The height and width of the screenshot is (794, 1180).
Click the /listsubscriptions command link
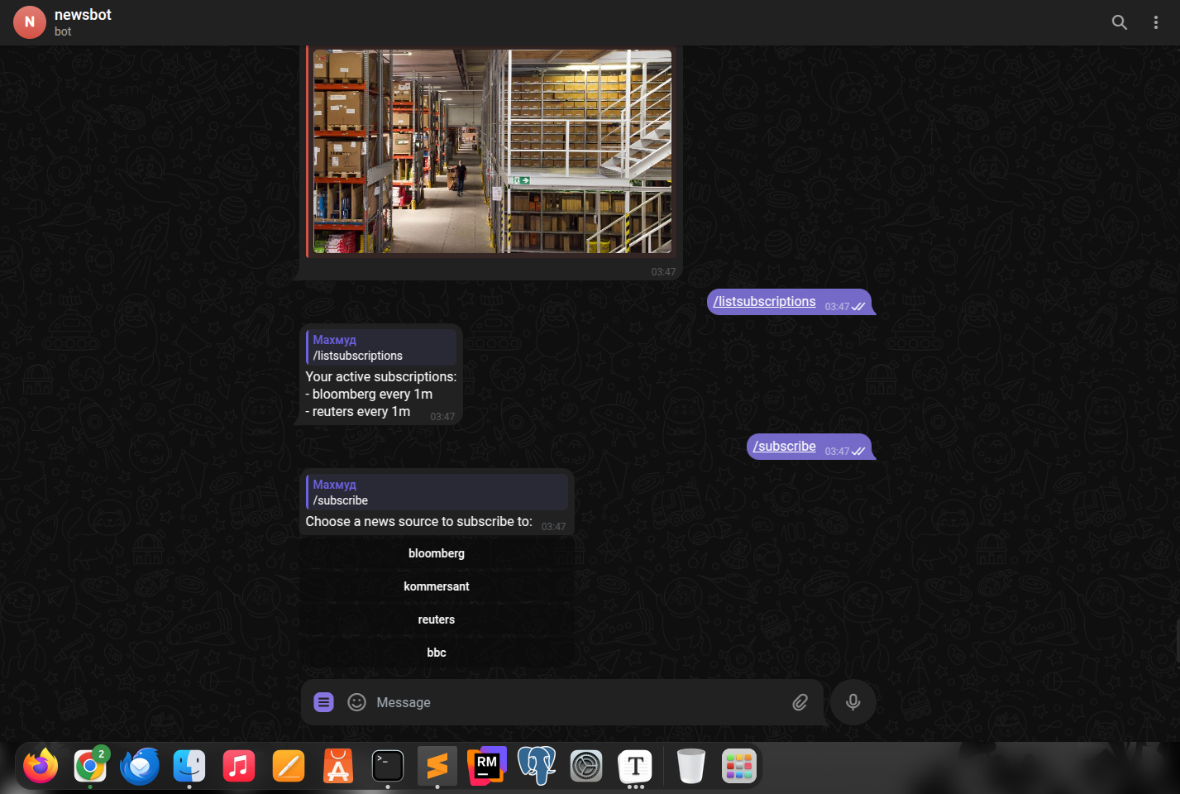(x=763, y=301)
